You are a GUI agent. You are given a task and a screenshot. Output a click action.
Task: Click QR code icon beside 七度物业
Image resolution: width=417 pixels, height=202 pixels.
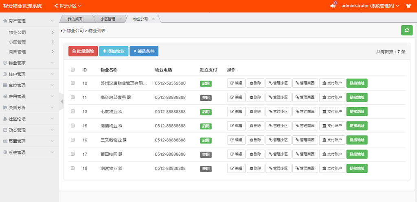[121, 112]
